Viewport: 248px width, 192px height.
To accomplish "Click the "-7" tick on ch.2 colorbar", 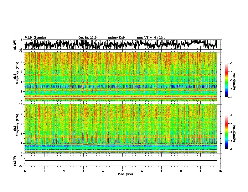I will click(231, 149).
